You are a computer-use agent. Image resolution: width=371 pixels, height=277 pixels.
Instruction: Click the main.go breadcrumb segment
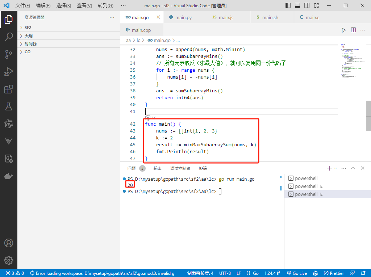159,41
